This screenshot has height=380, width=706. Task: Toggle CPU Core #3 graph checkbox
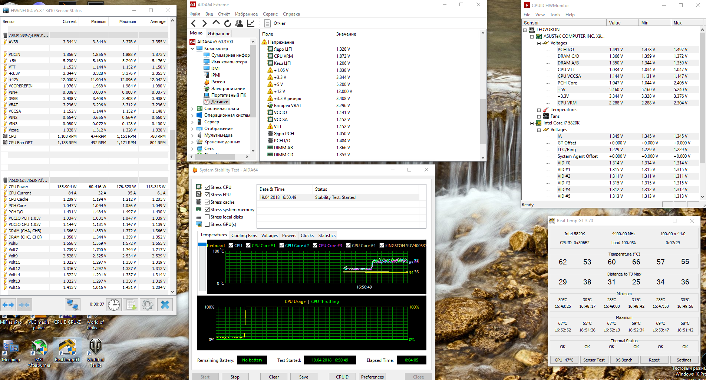tap(315, 246)
